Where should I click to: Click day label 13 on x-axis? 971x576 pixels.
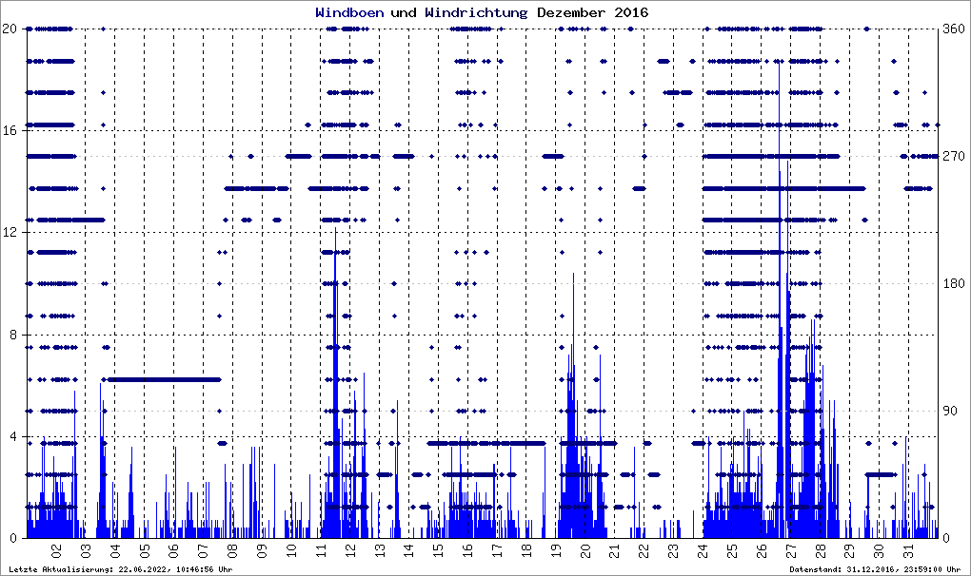tap(380, 549)
